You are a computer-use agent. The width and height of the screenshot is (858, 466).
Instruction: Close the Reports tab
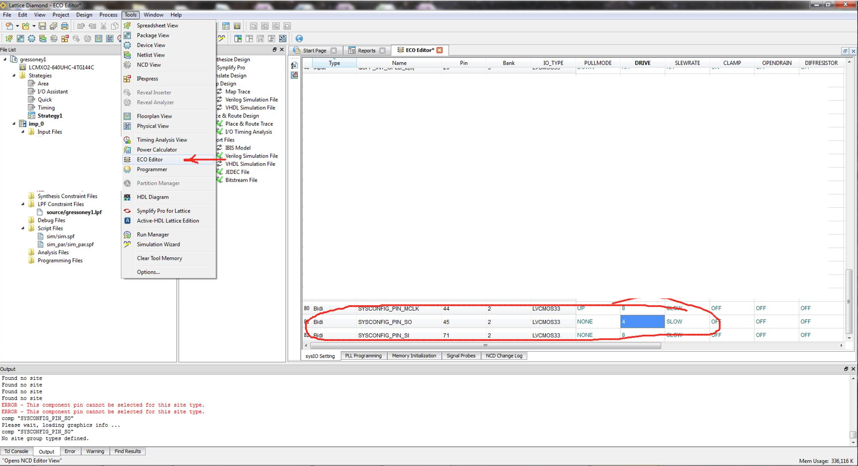point(382,50)
